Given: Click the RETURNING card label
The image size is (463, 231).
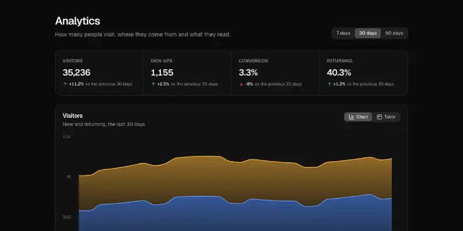Looking at the screenshot, I should pyautogui.click(x=340, y=61).
